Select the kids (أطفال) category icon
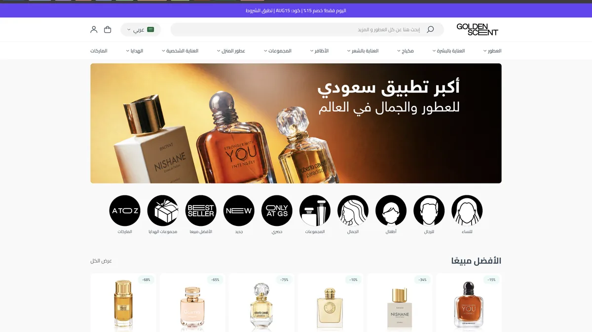 point(391,211)
